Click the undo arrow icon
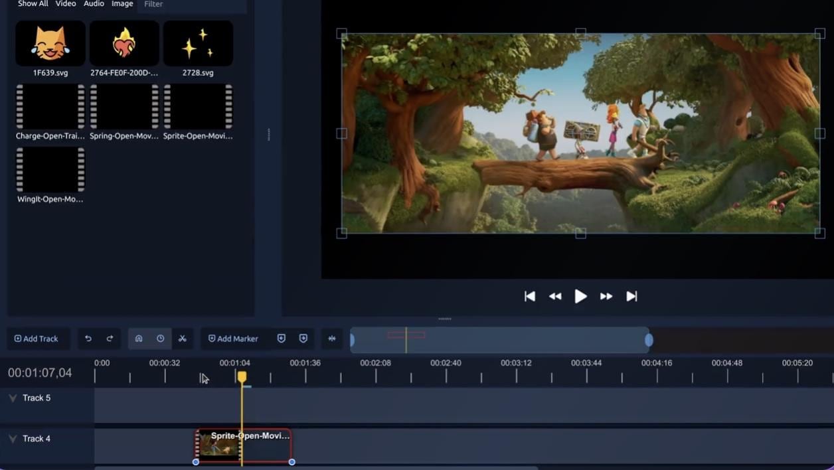The width and height of the screenshot is (834, 470). click(87, 339)
